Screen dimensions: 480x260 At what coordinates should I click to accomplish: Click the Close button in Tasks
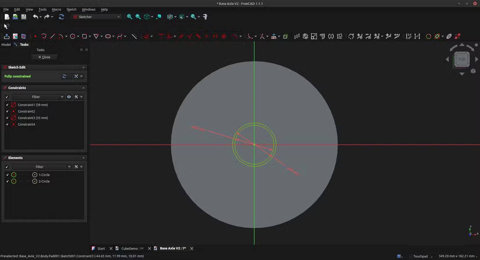(44, 57)
